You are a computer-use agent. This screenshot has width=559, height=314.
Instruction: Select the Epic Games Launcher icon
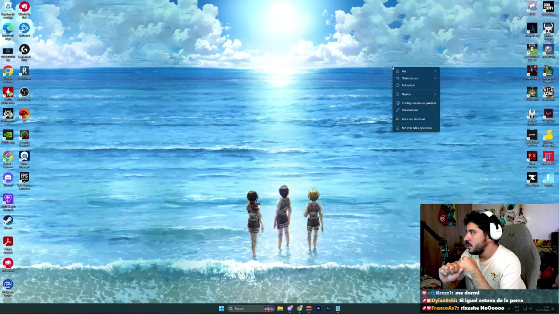24,180
